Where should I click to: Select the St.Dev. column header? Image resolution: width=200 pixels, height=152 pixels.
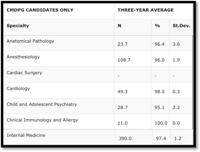click(181, 26)
